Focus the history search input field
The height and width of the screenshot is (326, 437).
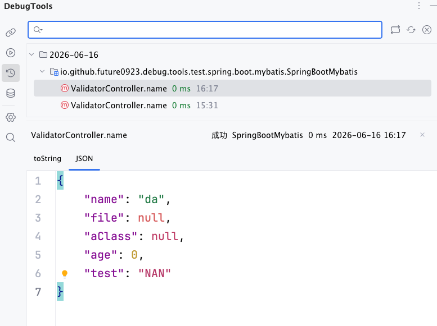205,30
